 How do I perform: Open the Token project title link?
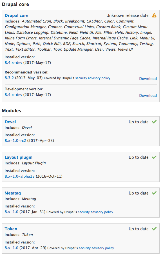pyautogui.click(x=11, y=229)
